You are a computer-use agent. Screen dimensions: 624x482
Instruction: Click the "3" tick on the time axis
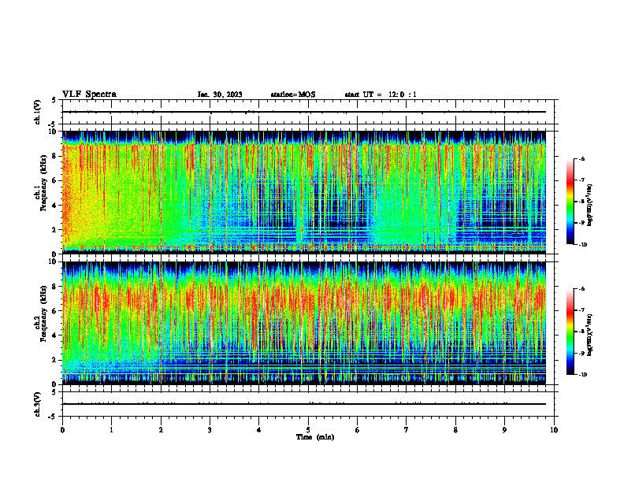click(x=210, y=430)
